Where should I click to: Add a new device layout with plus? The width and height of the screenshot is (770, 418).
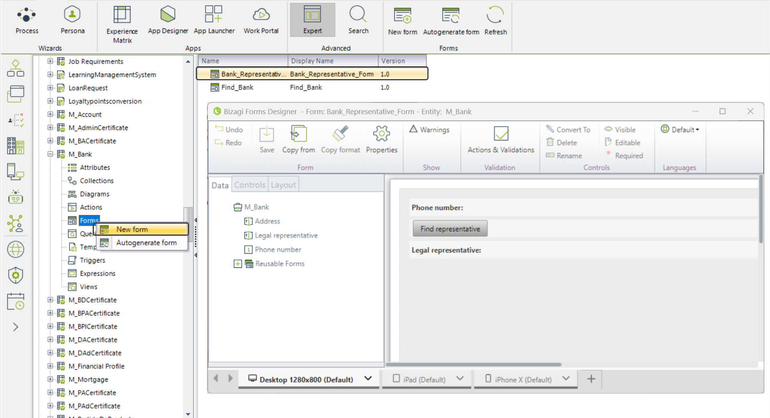[x=591, y=379]
